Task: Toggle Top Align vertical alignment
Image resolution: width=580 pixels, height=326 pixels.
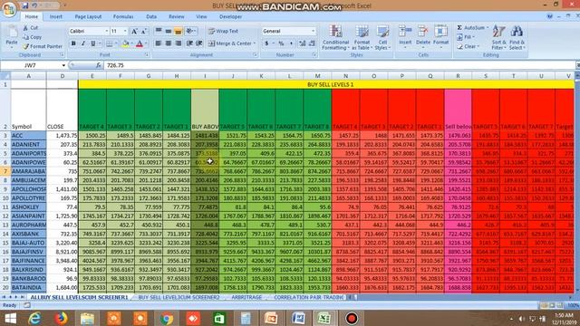Action: click(159, 32)
